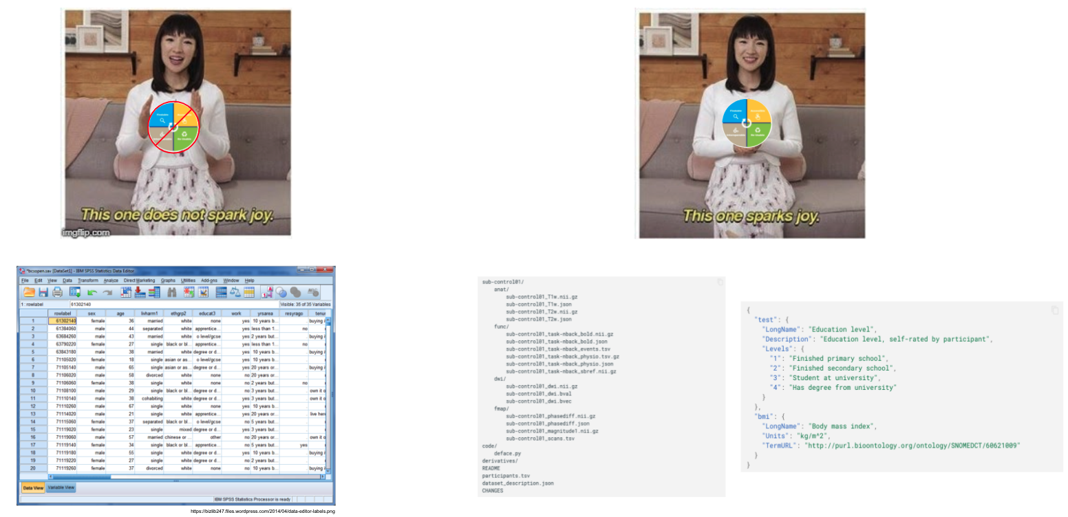1068x517 pixels.
Task: Select row number 20 header
Action: coord(32,468)
